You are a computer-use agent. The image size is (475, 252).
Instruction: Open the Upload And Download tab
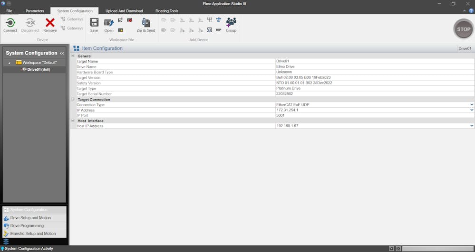(x=124, y=11)
